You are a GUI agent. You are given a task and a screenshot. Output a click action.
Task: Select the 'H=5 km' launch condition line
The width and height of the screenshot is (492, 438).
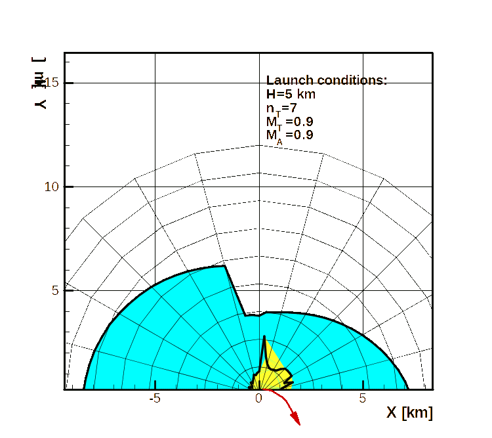coord(291,94)
